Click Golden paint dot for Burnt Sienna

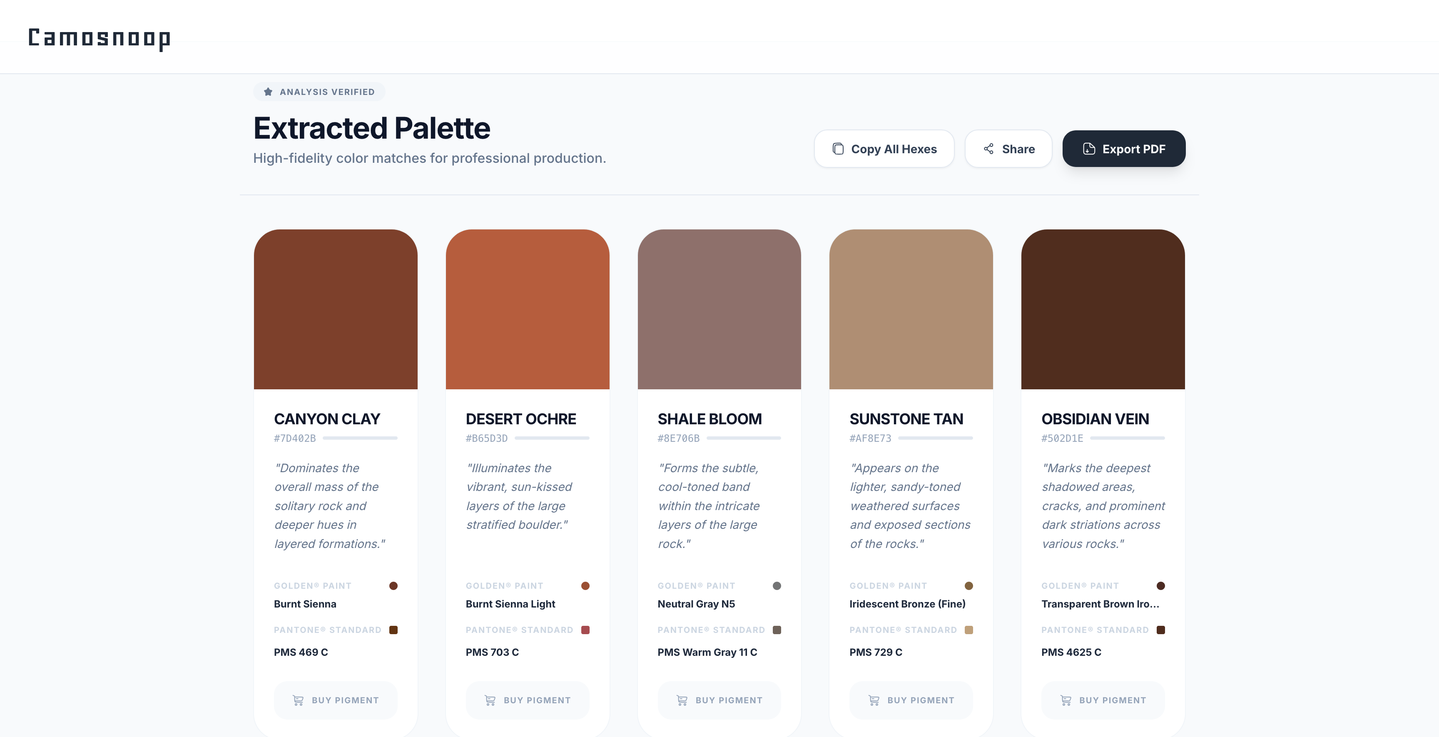[393, 585]
